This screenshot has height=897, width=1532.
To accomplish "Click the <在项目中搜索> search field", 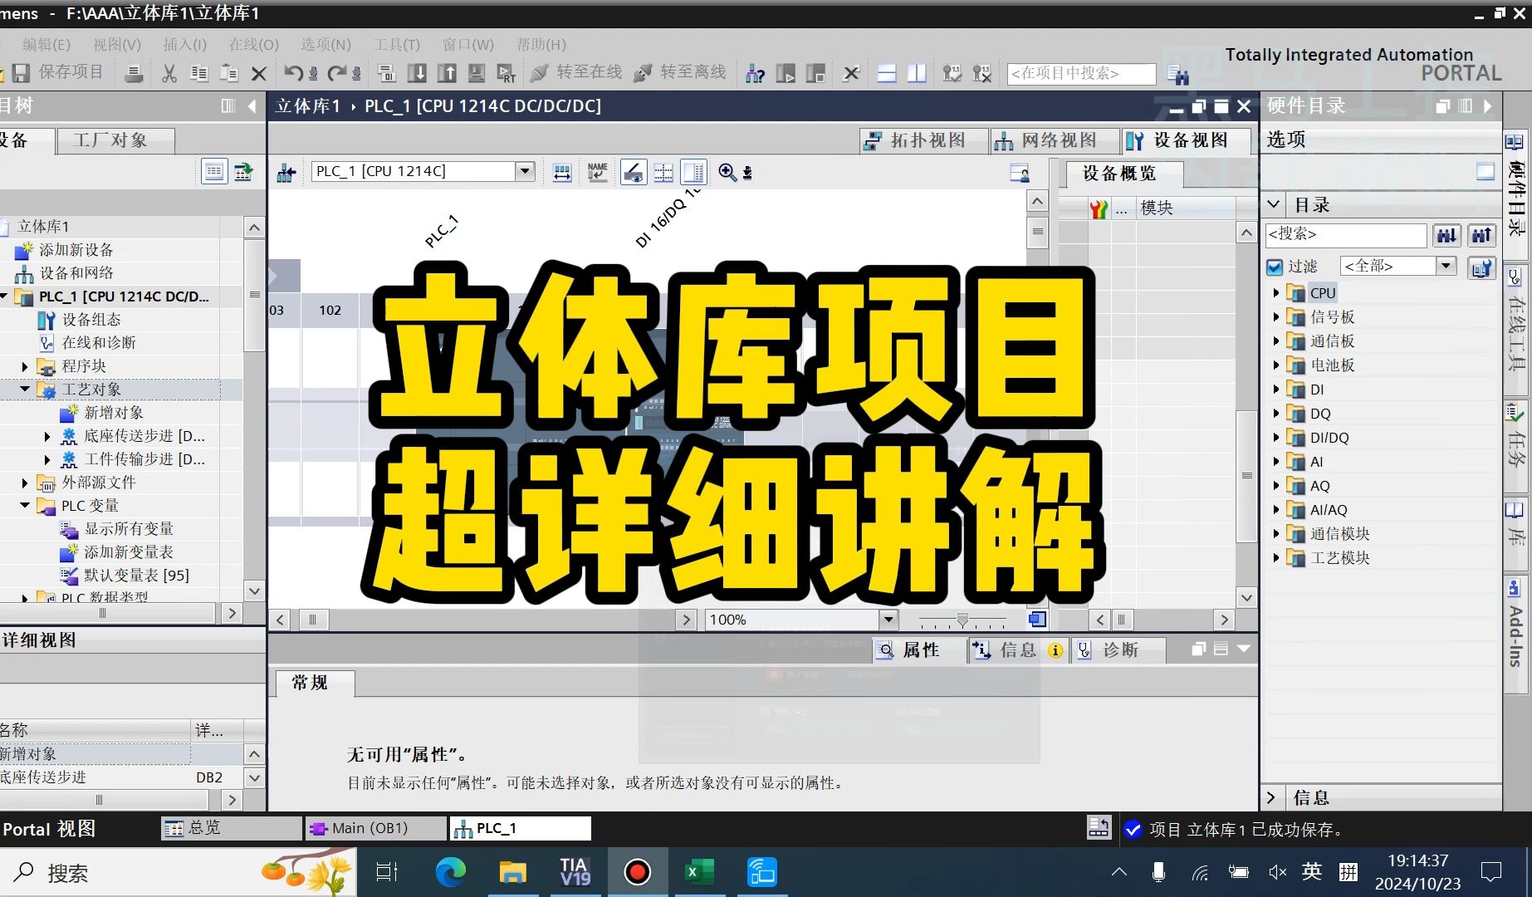I will [x=1081, y=73].
